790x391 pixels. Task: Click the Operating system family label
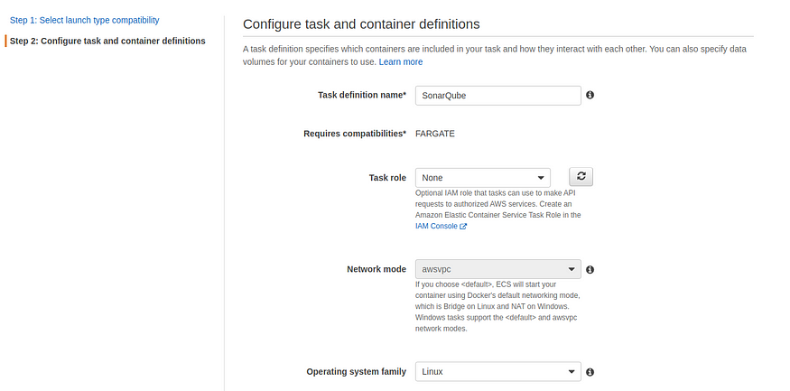coord(356,372)
